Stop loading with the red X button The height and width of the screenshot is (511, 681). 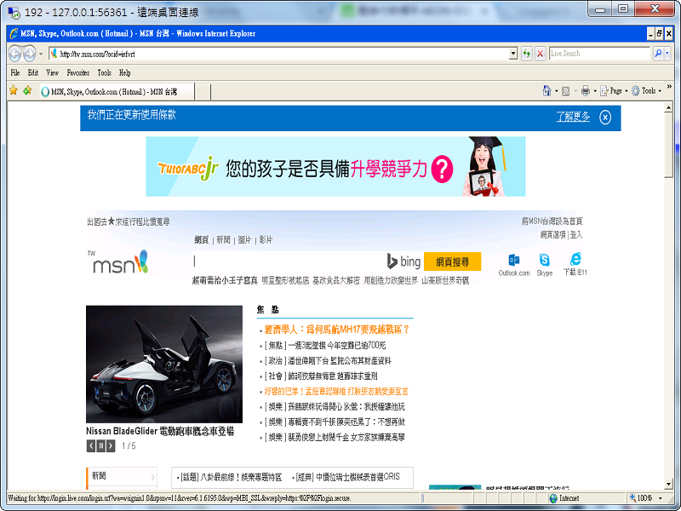coord(540,54)
